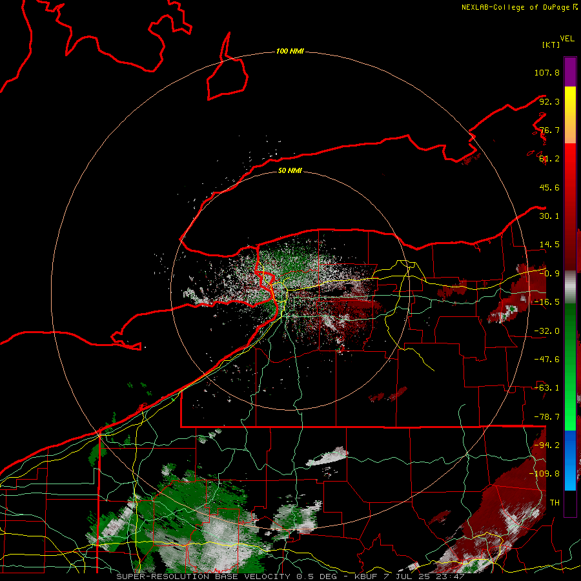
Task: Click the -16.5 value on velocity scale
Action: (547, 302)
